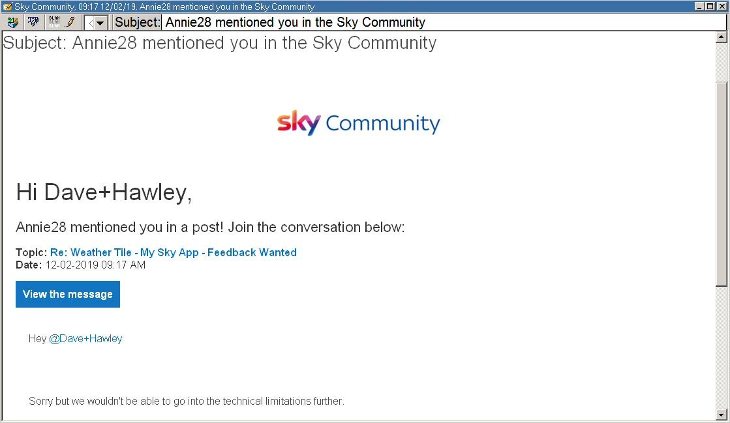730x423 pixels.
Task: Click the vertical scrollbar thumb
Action: coord(721,184)
